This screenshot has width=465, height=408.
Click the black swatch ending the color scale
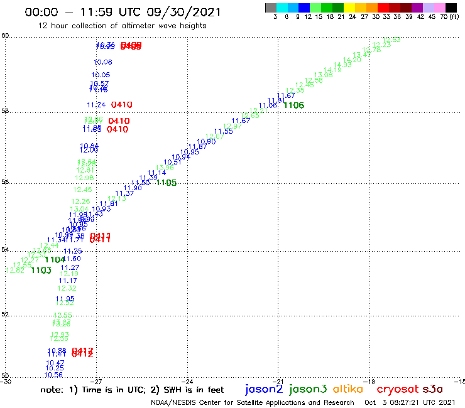coord(451,8)
